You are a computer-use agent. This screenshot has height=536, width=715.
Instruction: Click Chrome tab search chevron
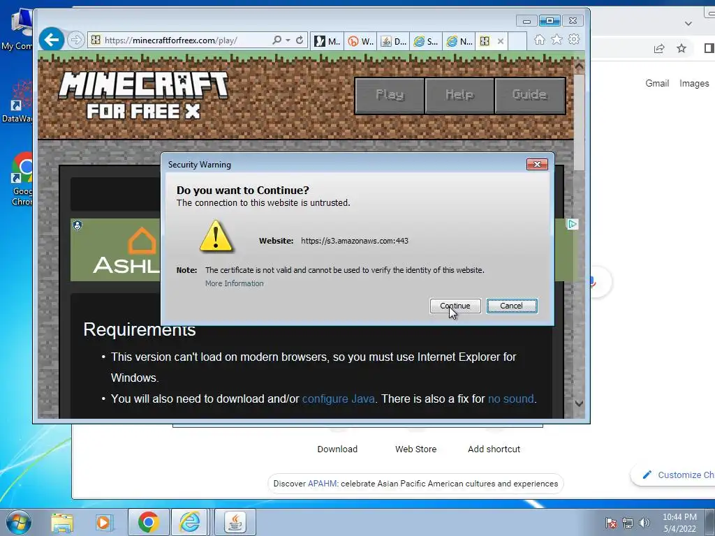pos(688,23)
